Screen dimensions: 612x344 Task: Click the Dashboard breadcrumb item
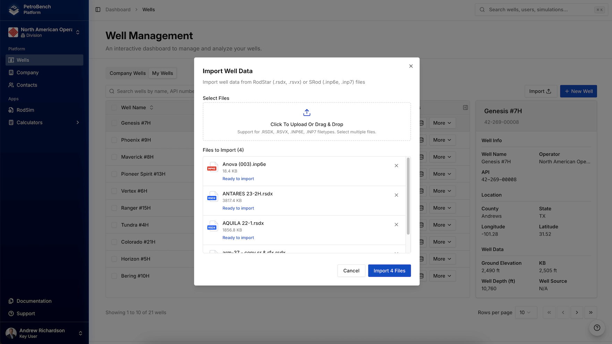click(x=118, y=9)
